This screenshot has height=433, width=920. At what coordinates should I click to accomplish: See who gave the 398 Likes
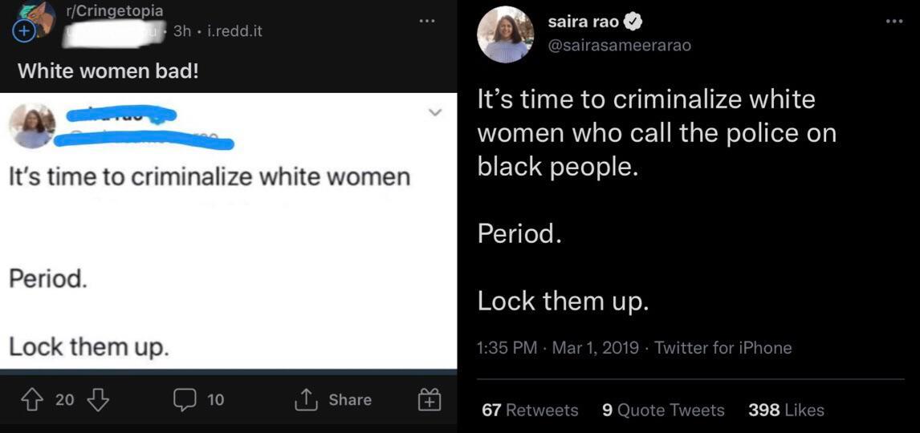pyautogui.click(x=786, y=410)
